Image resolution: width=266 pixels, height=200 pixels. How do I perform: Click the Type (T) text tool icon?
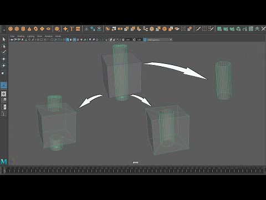(x=71, y=29)
